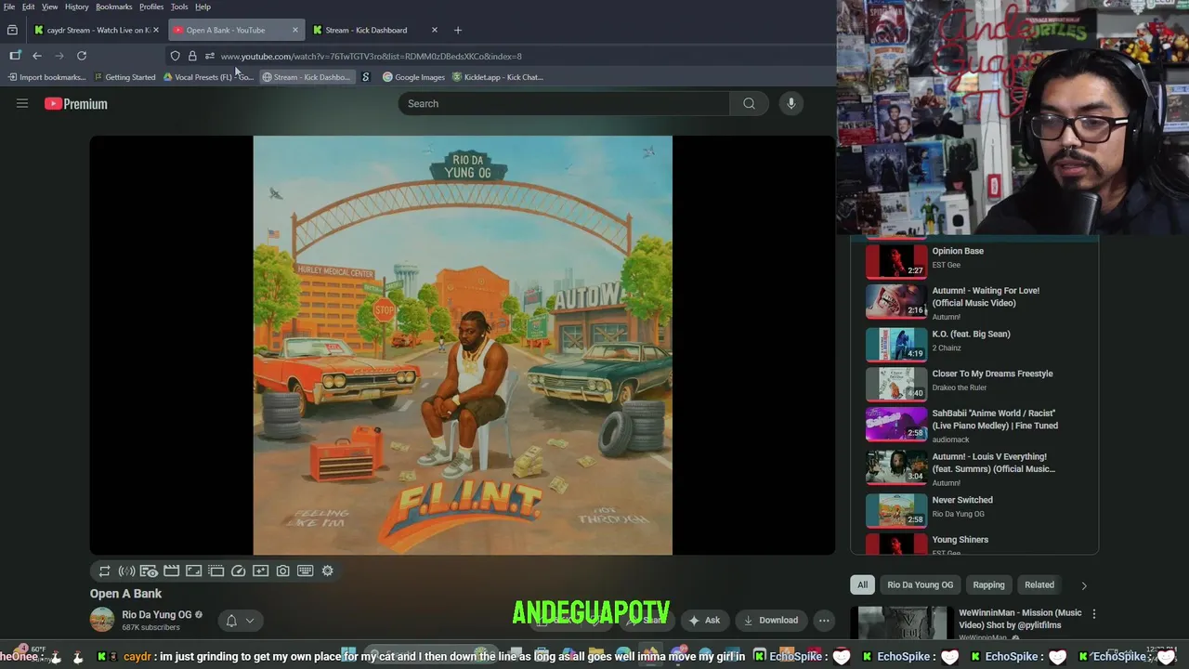The image size is (1189, 669).
Task: Click the Download button
Action: click(771, 621)
